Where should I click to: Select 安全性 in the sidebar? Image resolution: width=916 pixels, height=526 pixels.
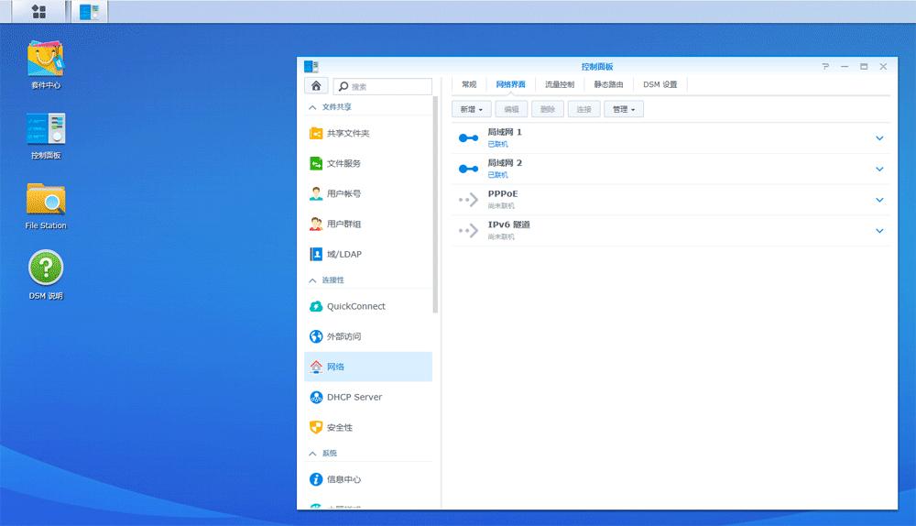point(339,428)
